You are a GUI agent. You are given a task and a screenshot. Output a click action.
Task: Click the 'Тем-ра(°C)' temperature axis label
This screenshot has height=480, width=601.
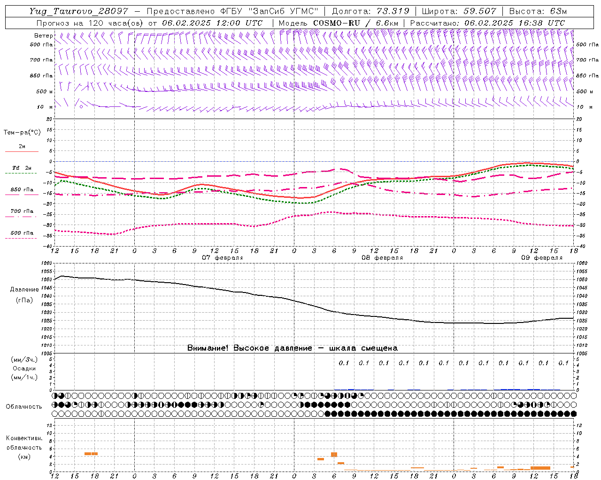22,133
